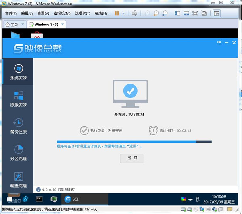Click the VMware pause button
The height and width of the screenshot is (214, 242).
tap(117, 13)
